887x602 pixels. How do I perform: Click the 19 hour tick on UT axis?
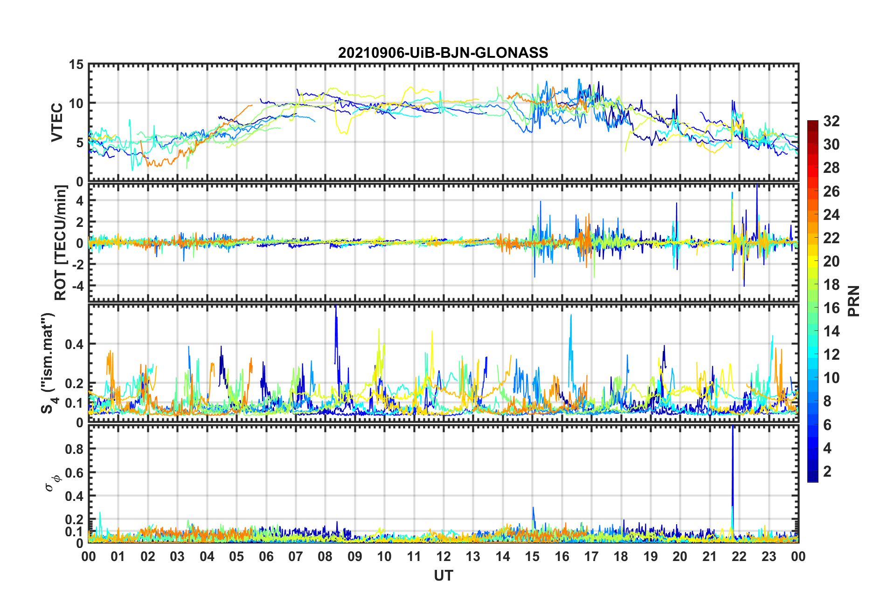tap(651, 556)
